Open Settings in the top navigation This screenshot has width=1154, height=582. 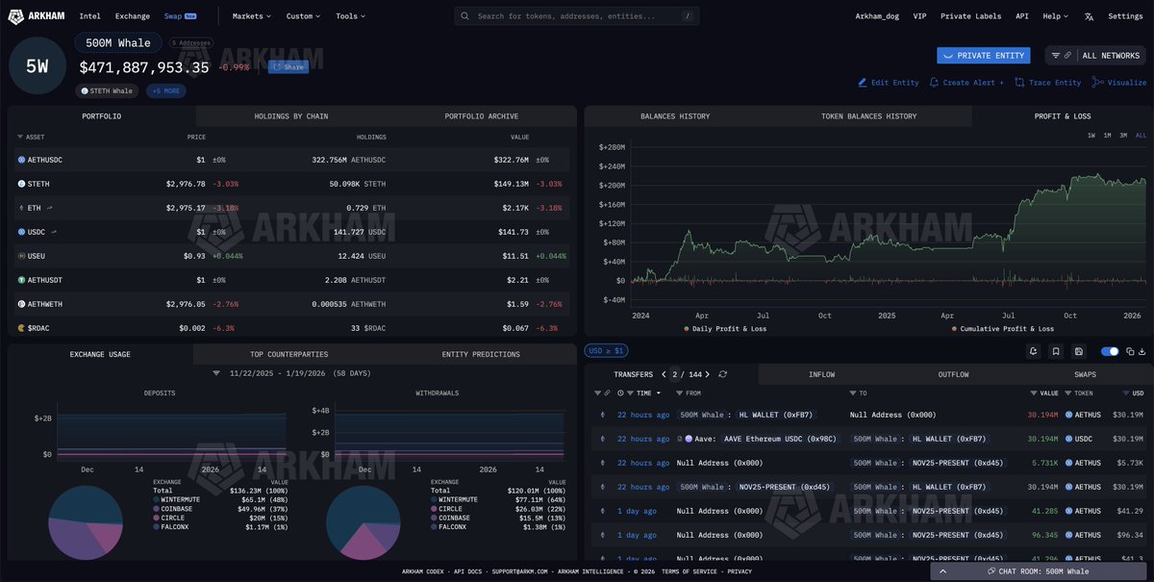point(1125,16)
